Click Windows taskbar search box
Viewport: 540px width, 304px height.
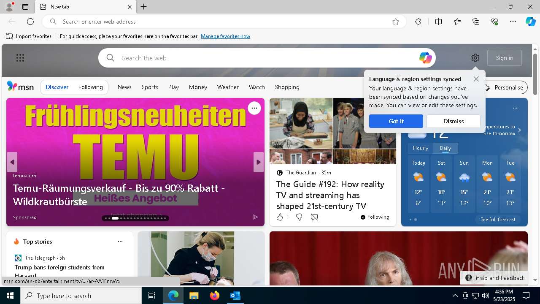[x=81, y=296]
